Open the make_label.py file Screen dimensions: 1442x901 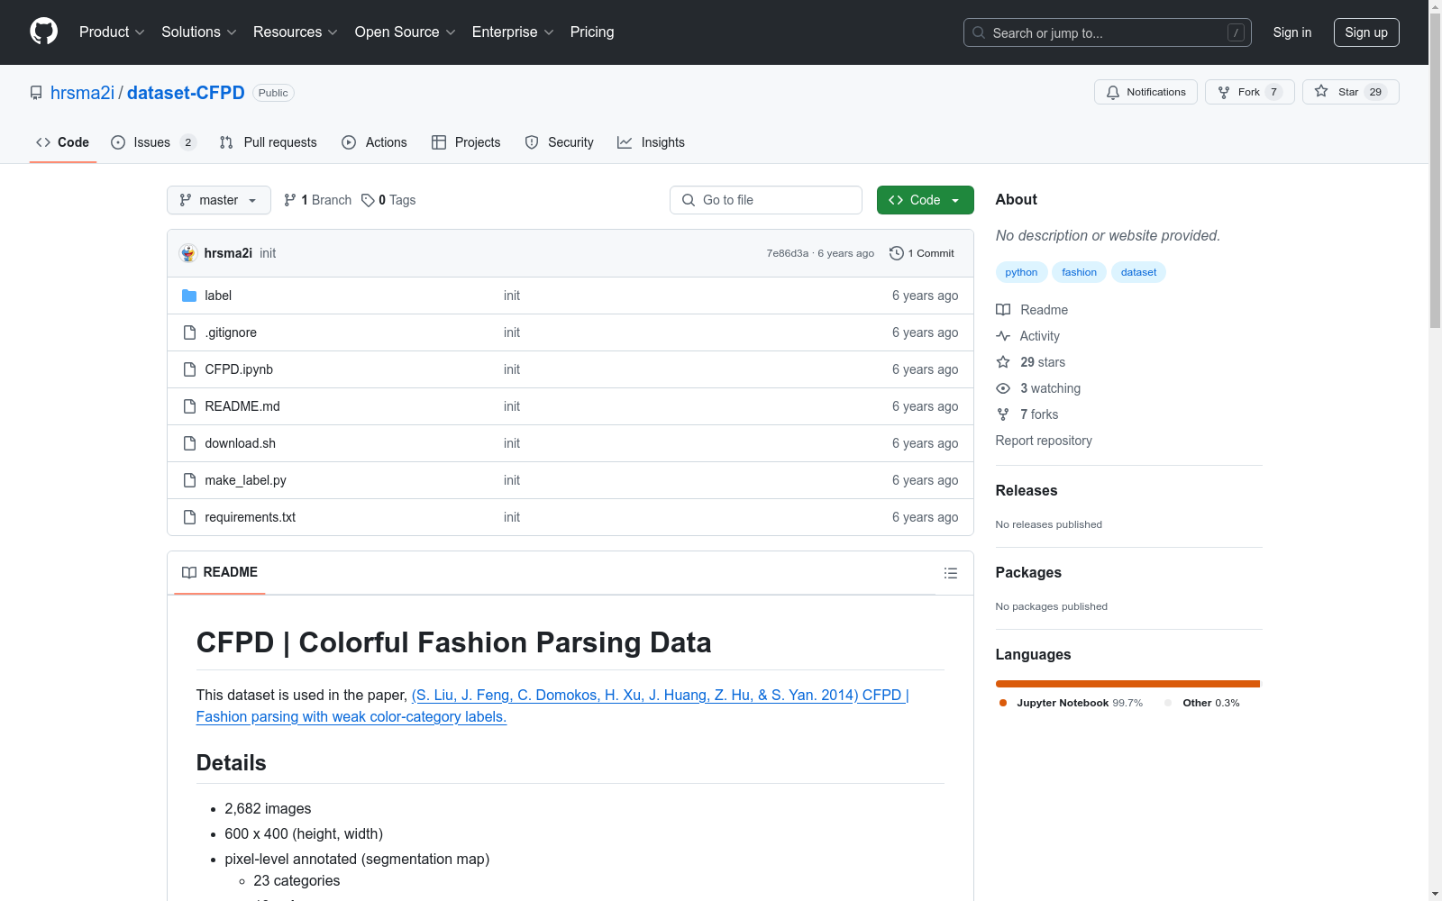click(x=245, y=480)
